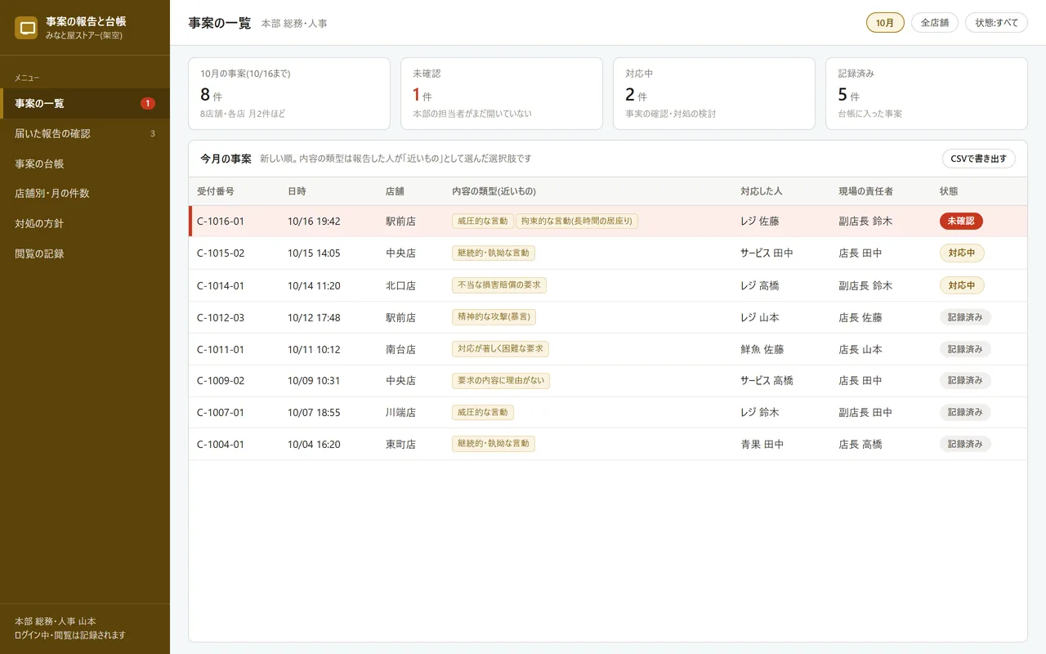Click the 不当な損害賠償の要求 tag
This screenshot has height=654, width=1046.
click(499, 285)
